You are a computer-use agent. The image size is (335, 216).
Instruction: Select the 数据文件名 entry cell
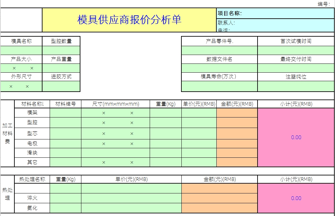click(x=220, y=68)
